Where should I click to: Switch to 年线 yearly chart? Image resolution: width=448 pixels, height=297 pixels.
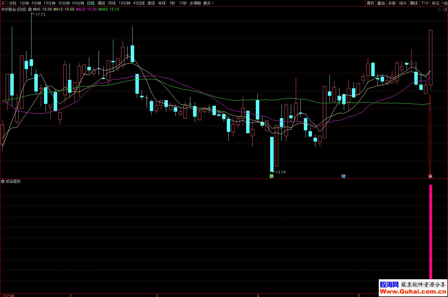pos(162,3)
